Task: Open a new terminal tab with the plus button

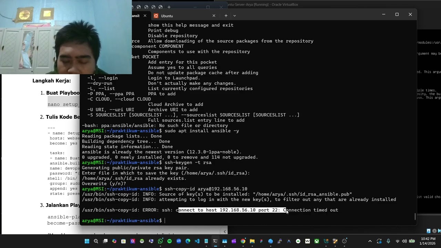Action: (226, 15)
